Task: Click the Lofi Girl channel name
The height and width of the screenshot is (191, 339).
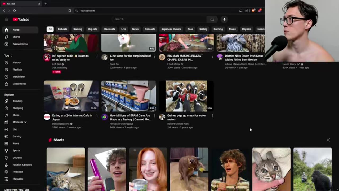Action: click(56, 64)
